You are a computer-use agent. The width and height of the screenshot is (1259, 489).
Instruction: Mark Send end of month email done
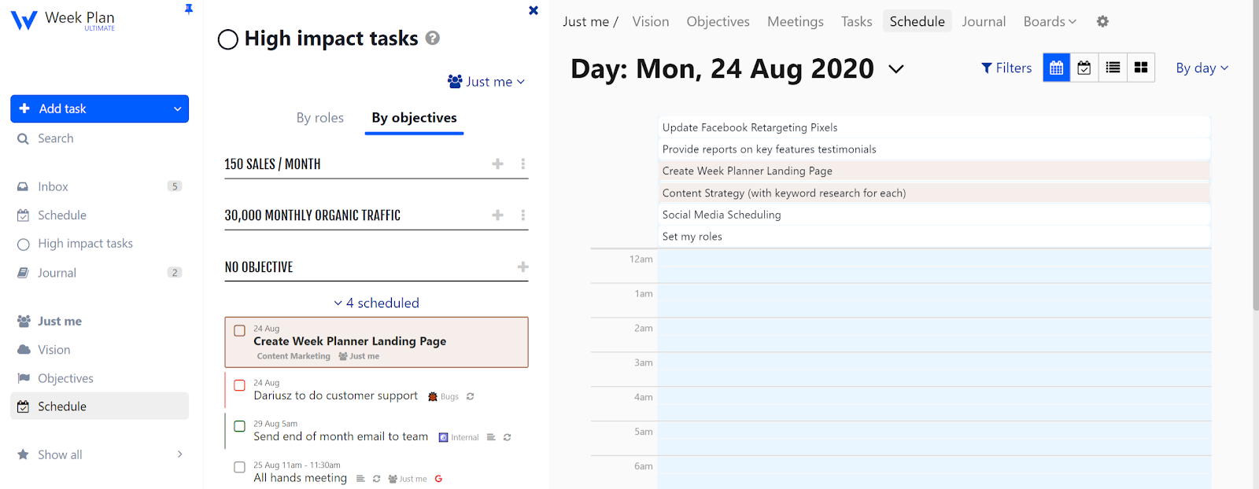pyautogui.click(x=239, y=426)
